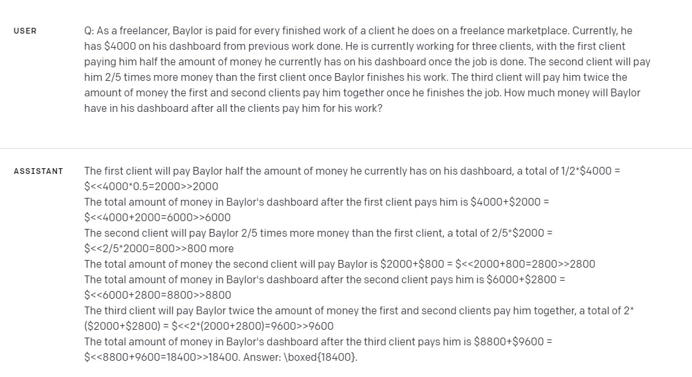
Task: Click the '$<<4000+2000=6000>>6000' calculation
Action: click(157, 217)
